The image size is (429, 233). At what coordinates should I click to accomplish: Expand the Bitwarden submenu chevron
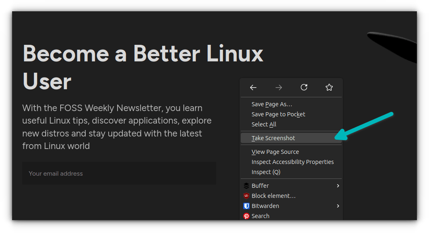338,206
